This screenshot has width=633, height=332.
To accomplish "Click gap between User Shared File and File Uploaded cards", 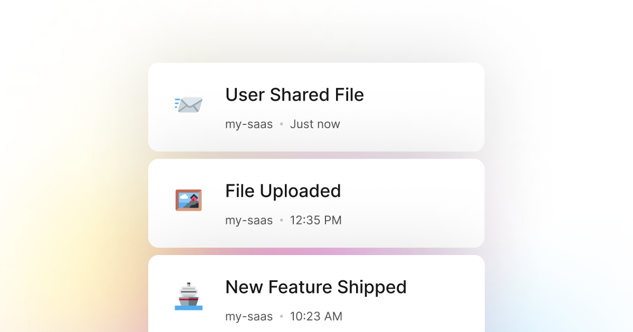I will [316, 155].
